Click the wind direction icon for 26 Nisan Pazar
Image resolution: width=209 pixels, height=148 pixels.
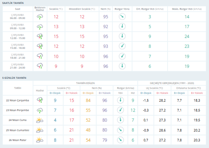(120, 140)
